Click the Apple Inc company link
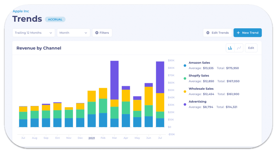This screenshot has height=156, width=277. point(21,11)
